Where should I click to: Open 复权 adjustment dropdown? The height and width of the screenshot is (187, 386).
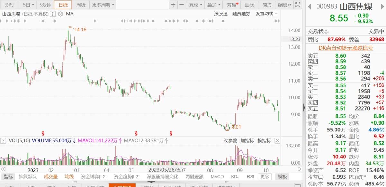pyautogui.click(x=196, y=5)
